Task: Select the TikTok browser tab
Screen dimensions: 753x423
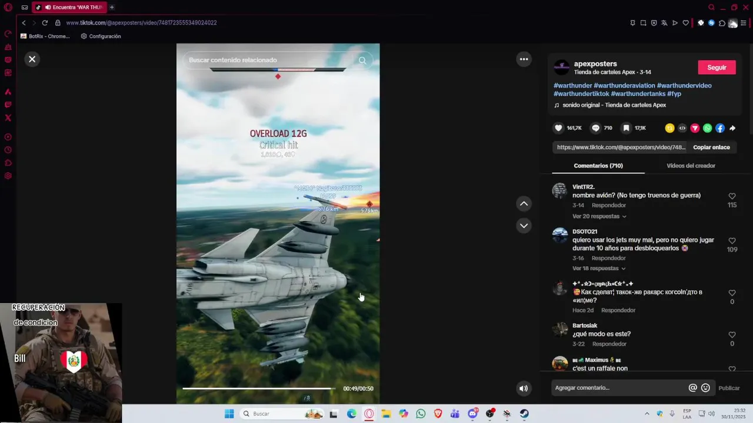Action: pyautogui.click(x=69, y=8)
